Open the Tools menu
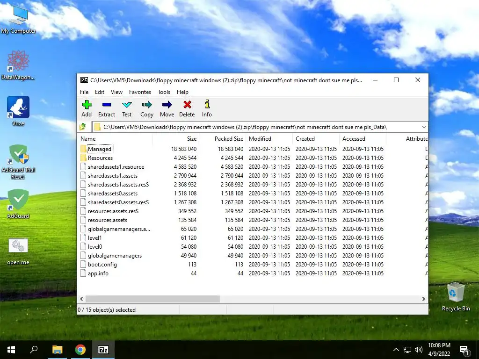This screenshot has width=479, height=359. click(164, 92)
